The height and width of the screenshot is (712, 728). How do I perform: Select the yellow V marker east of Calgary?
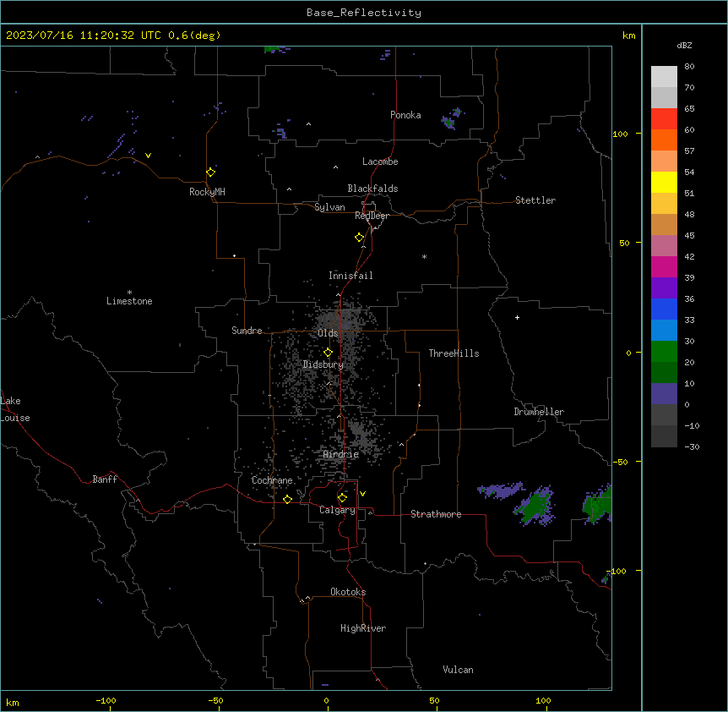[x=362, y=494]
